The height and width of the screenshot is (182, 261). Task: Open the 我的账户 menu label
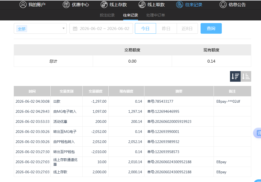(37, 5)
